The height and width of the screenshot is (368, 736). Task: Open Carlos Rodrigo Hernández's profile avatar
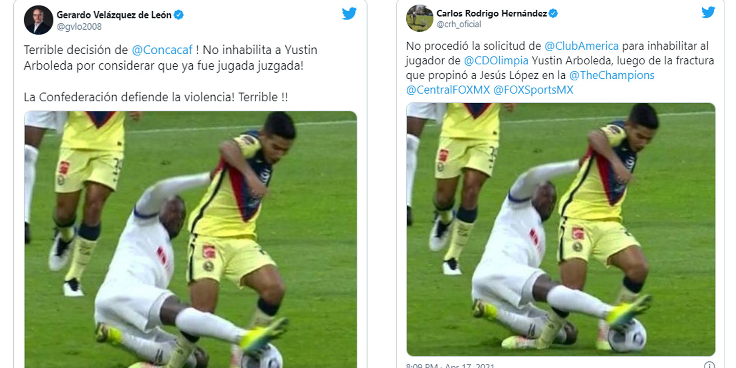click(x=420, y=18)
